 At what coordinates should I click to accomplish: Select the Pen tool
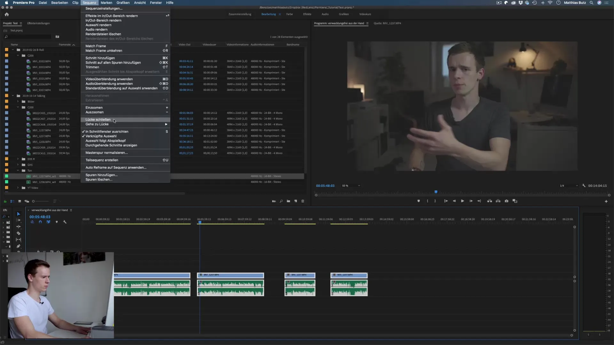[19, 246]
